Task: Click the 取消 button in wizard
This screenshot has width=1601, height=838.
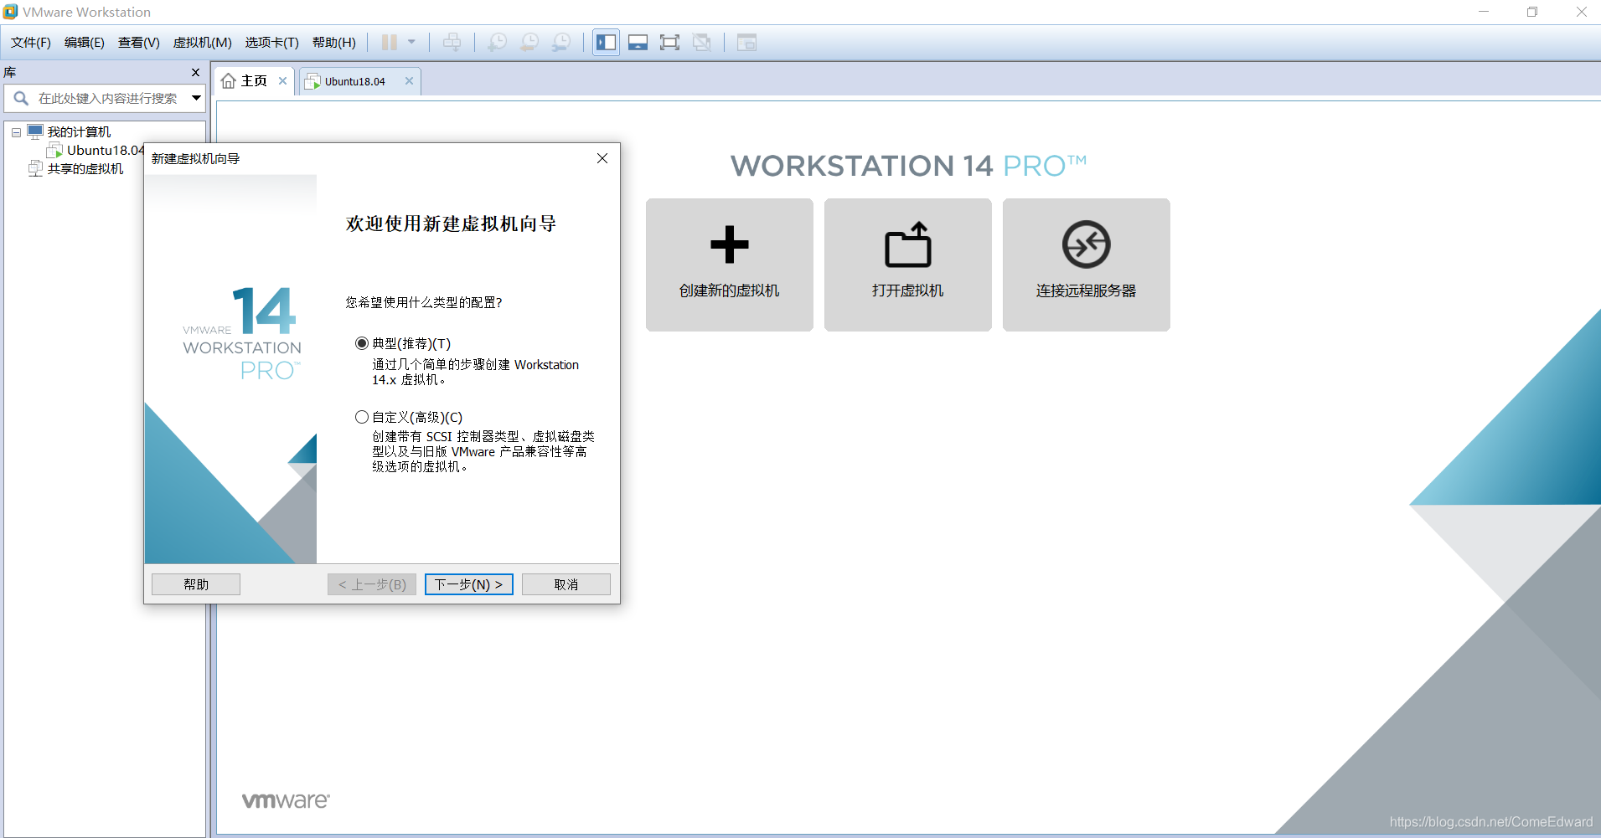Action: click(x=566, y=584)
